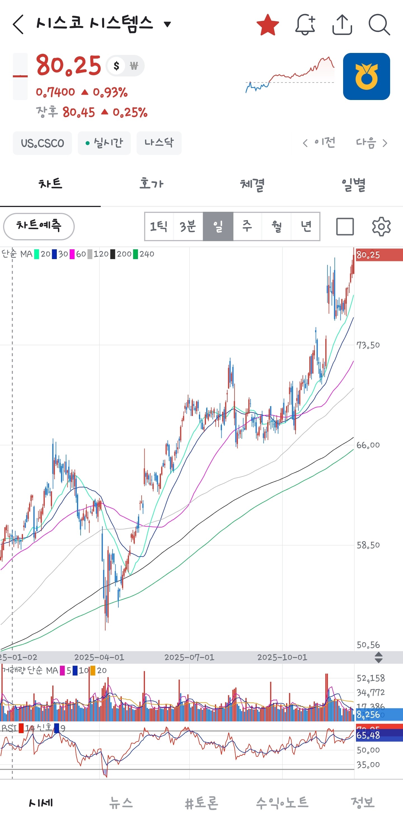
Task: Click the MA 120 gray color swatch
Action: pos(90,254)
